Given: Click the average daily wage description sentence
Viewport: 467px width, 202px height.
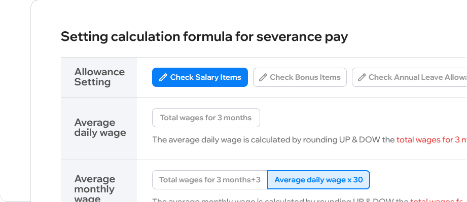Looking at the screenshot, I should coord(310,140).
